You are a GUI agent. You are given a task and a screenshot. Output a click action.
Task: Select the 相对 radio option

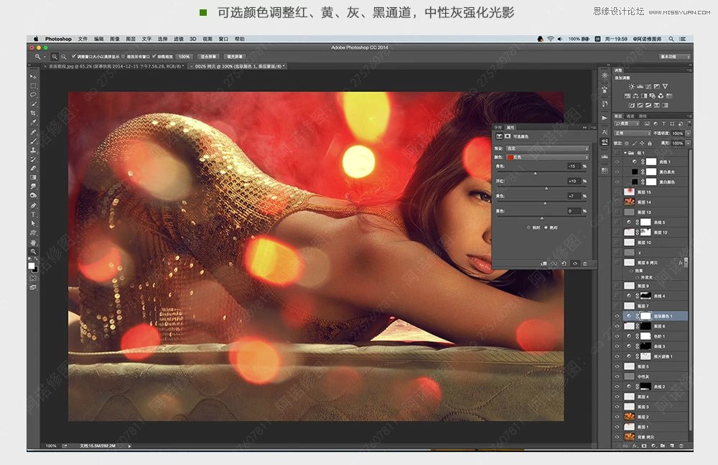(x=528, y=227)
